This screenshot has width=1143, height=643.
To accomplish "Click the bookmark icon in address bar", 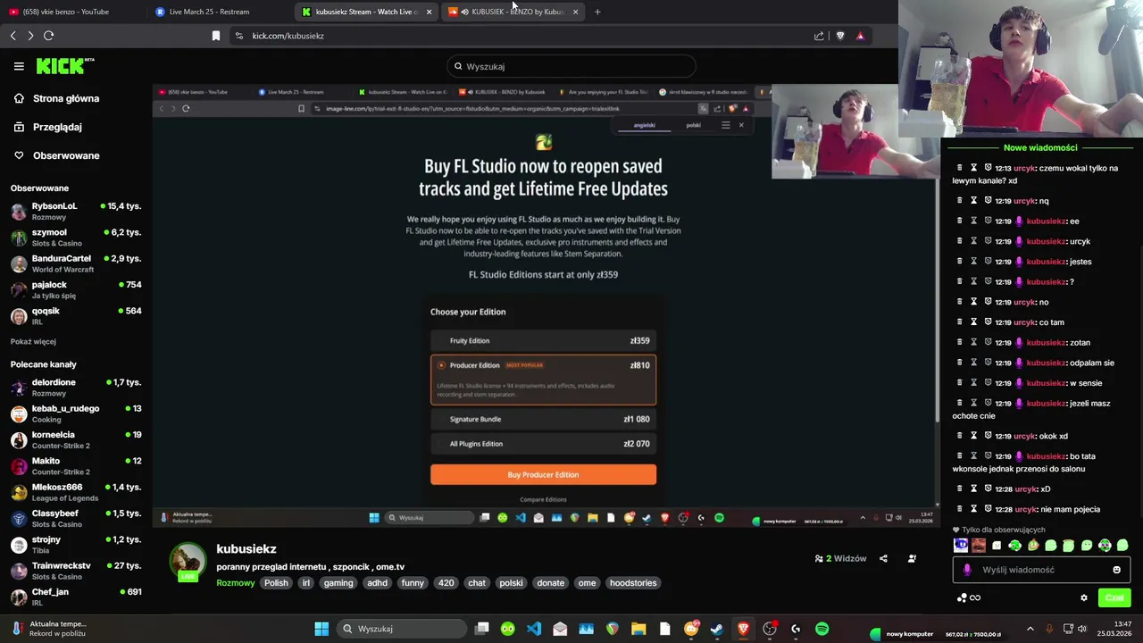I will point(216,36).
